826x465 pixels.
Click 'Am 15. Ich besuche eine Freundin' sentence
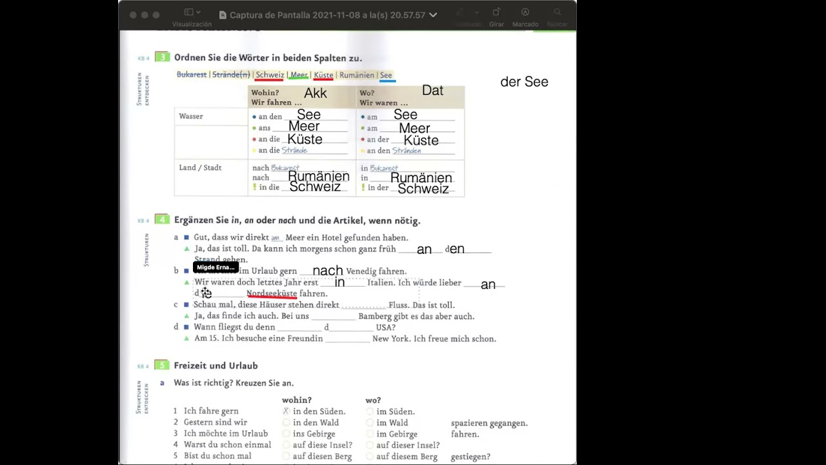click(258, 338)
